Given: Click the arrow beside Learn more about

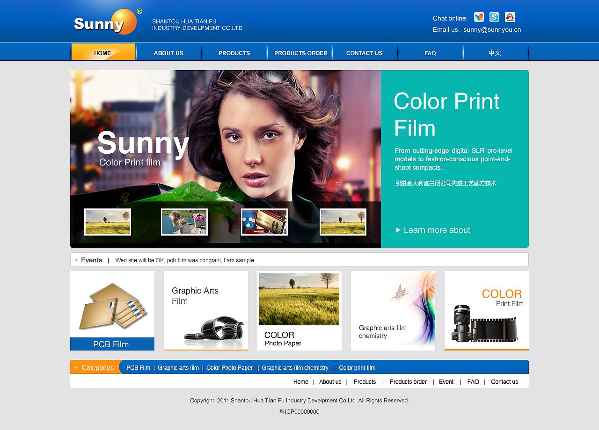Looking at the screenshot, I should click(398, 230).
